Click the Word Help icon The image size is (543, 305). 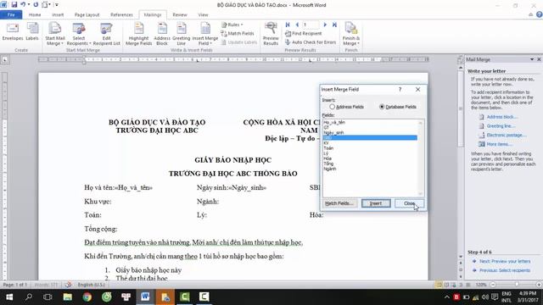point(540,14)
